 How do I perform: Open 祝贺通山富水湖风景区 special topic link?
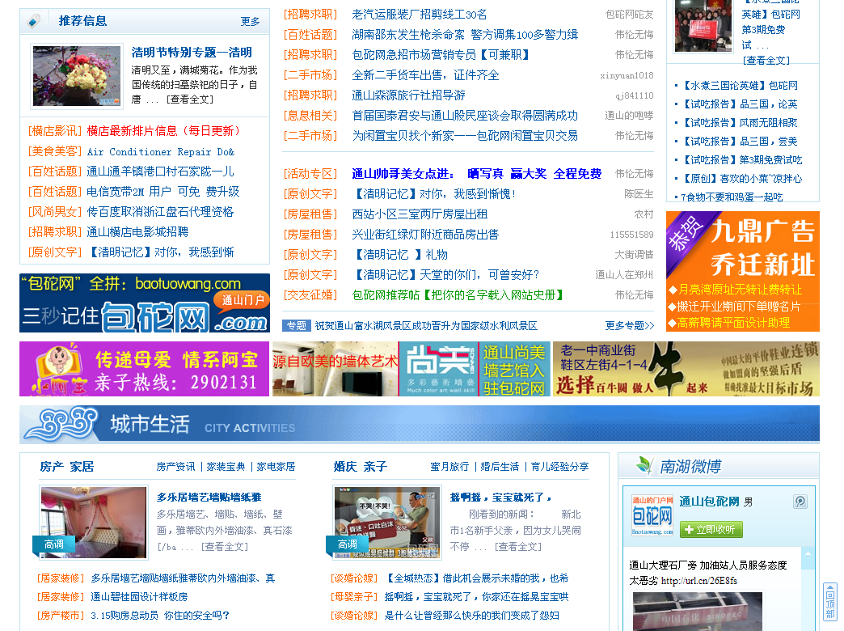(x=426, y=326)
